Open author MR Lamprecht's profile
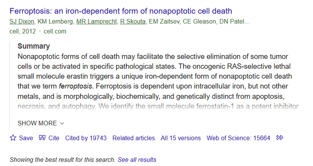This screenshot has height=166, width=313. pyautogui.click(x=97, y=22)
